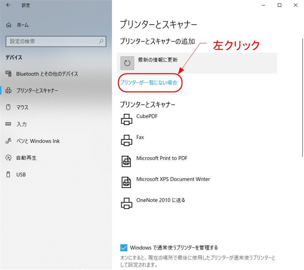Viewport: 304px width, 270px height.
Task: Open the pen and Windows Ink icon
Action: click(x=8, y=141)
